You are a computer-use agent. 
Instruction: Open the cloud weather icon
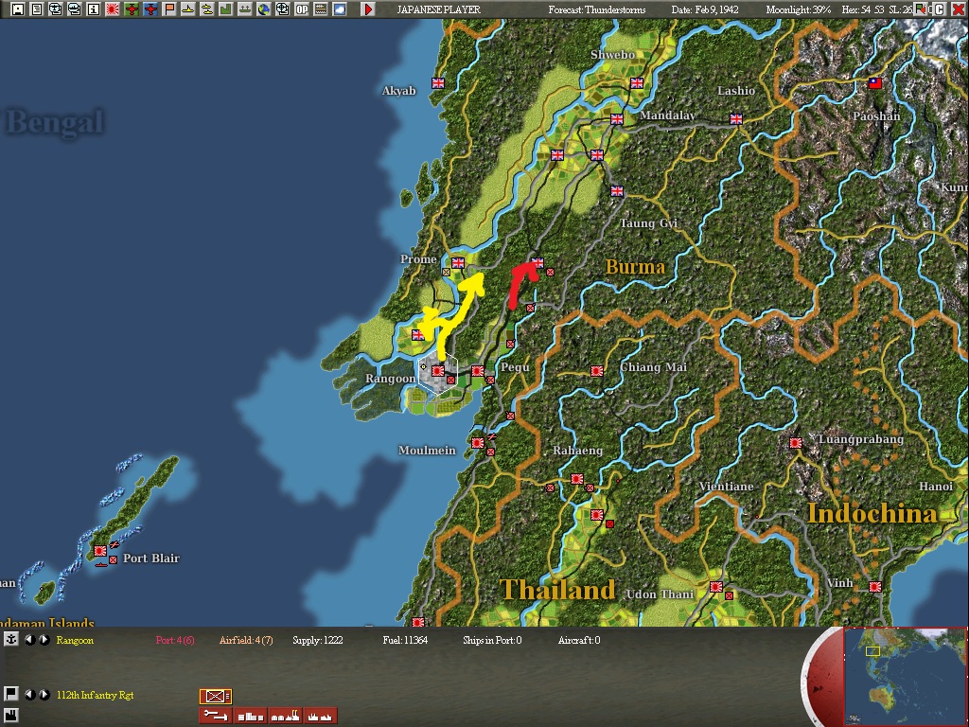340,9
